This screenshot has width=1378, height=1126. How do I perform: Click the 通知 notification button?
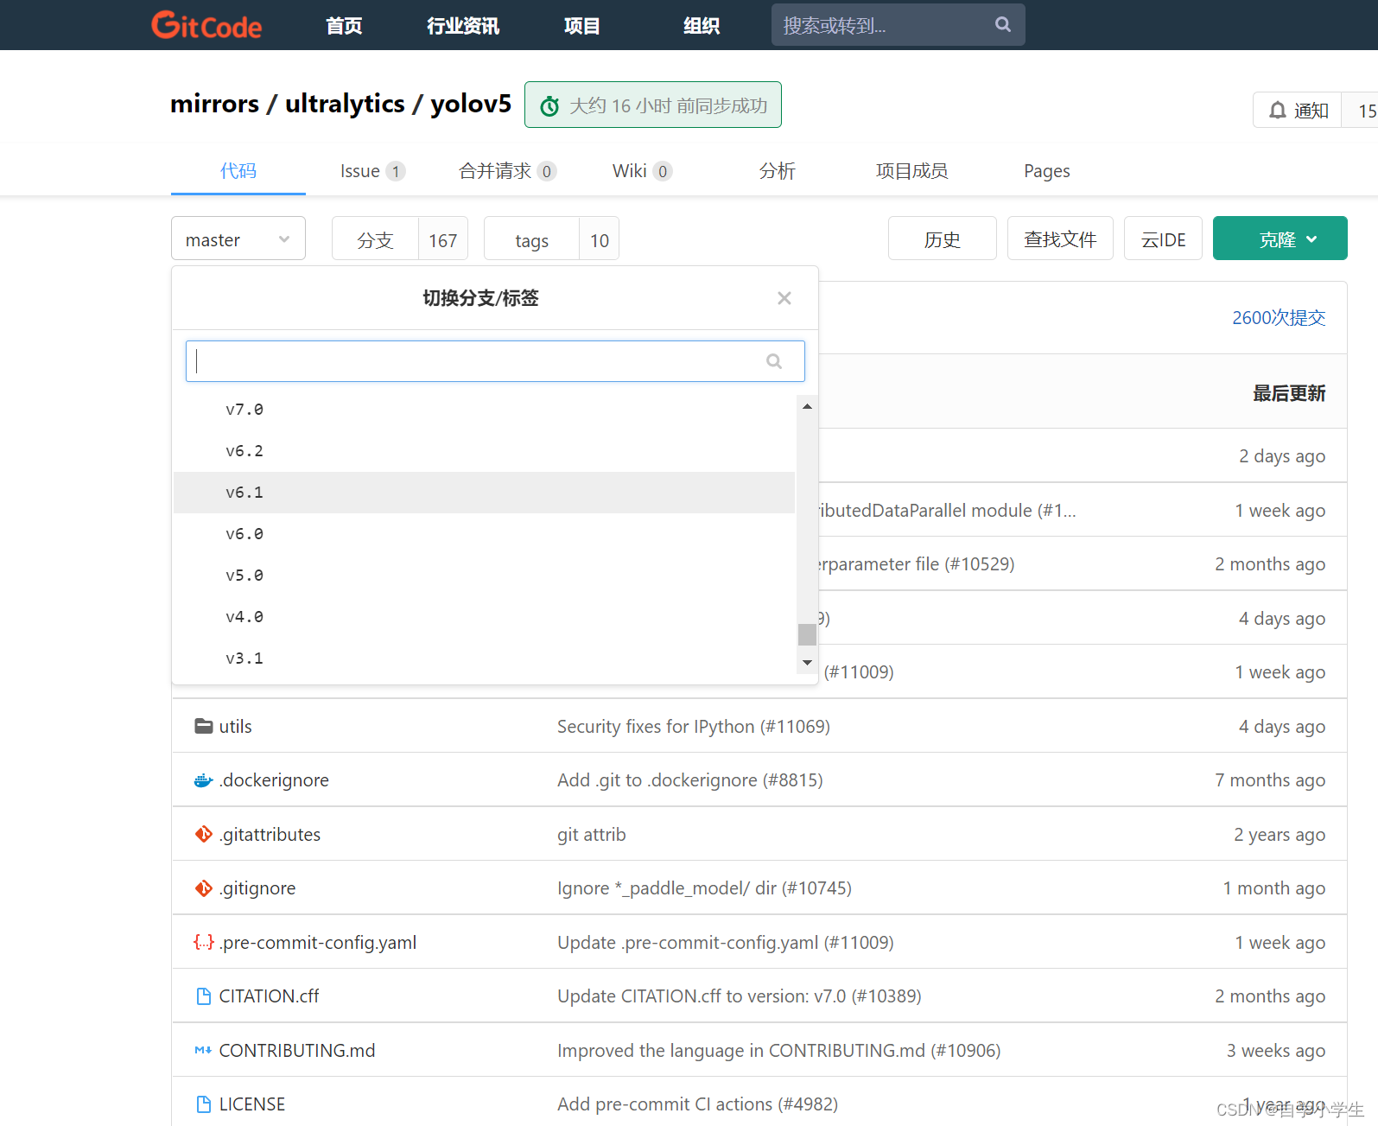click(1298, 111)
